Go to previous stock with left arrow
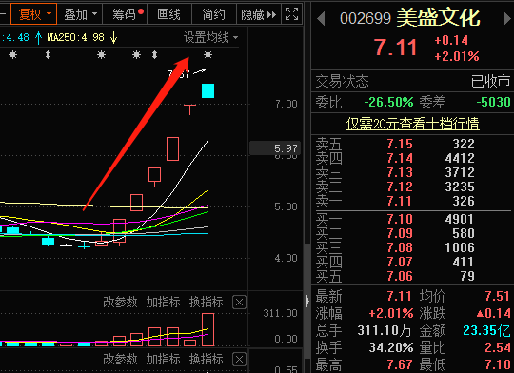This screenshot has height=373, width=514. 321,18
